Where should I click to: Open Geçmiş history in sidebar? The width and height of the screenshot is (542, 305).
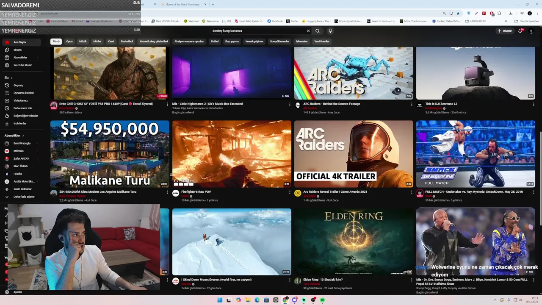pyautogui.click(x=18, y=85)
